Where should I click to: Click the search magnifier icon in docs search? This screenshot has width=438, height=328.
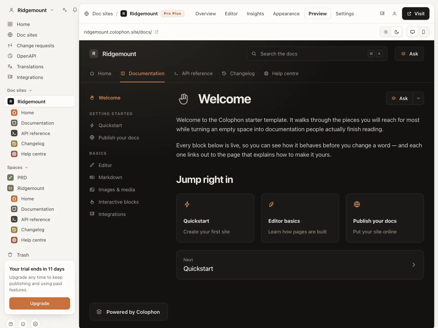(x=254, y=54)
